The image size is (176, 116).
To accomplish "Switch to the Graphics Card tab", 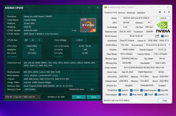I will 111,13.
